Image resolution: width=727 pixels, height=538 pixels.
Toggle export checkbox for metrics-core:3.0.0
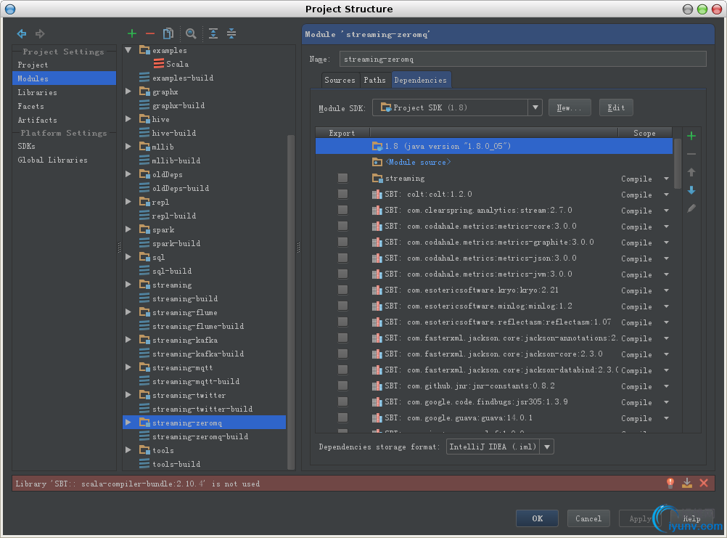[342, 226]
